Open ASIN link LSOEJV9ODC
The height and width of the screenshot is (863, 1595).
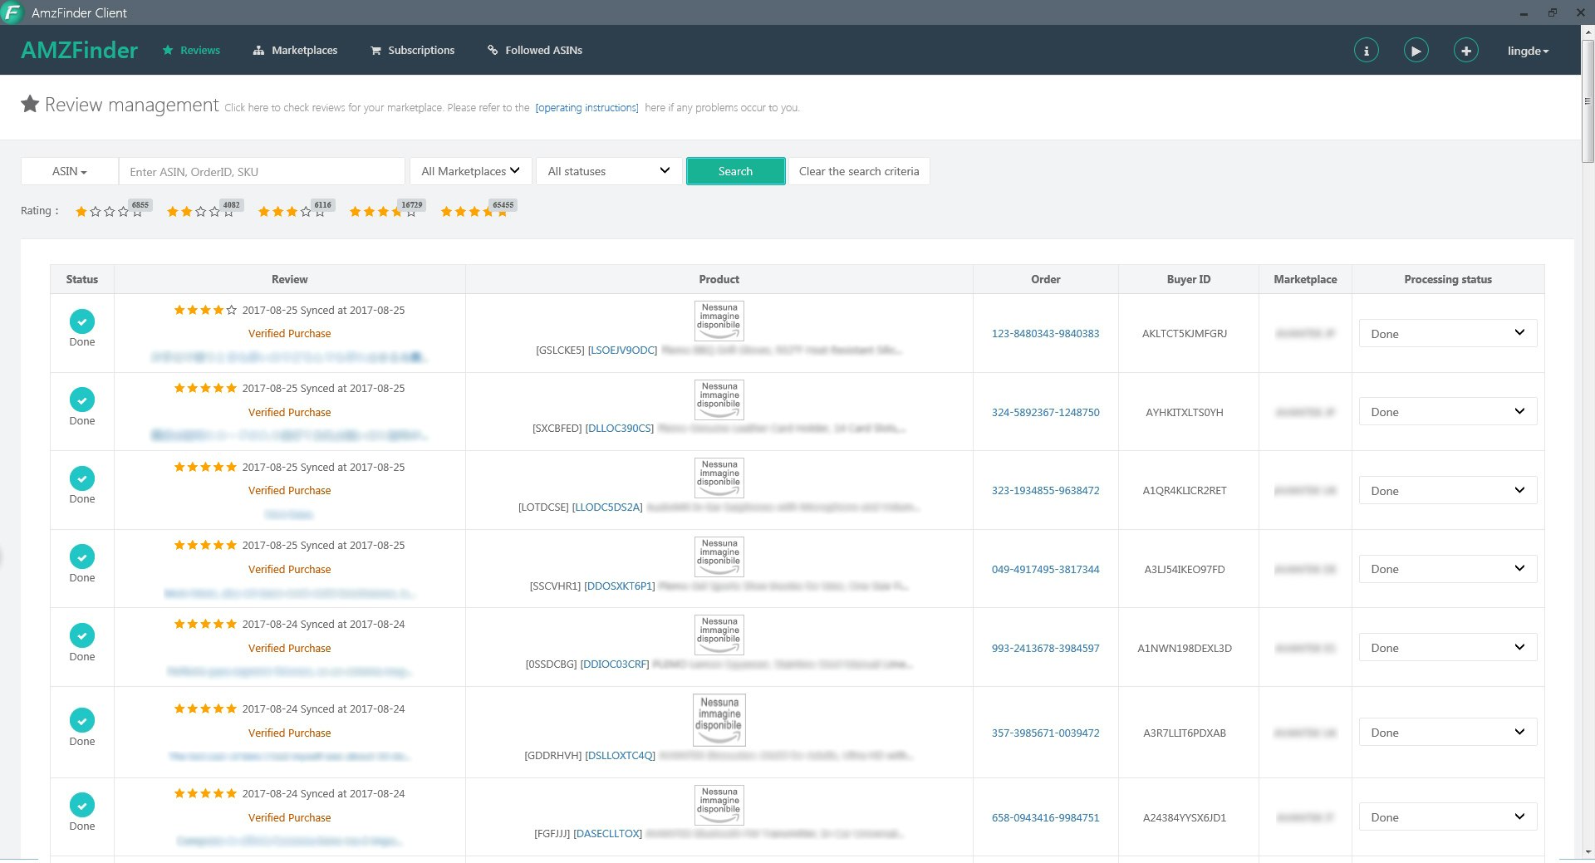coord(622,350)
